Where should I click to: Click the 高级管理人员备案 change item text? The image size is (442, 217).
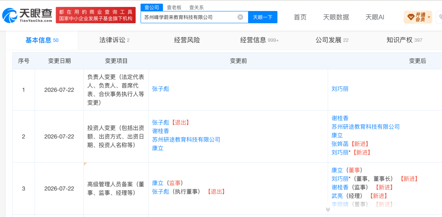tap(116, 188)
